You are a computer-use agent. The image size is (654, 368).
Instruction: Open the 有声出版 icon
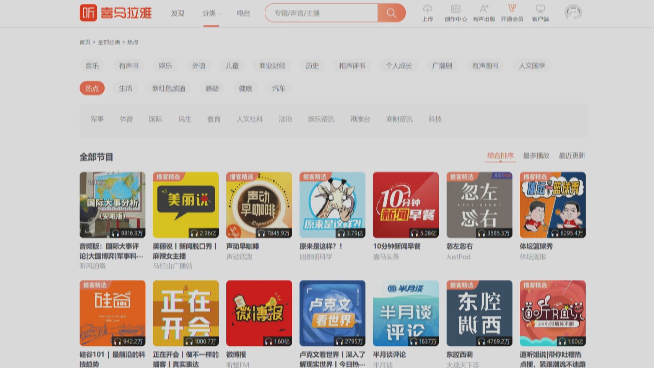point(484,13)
